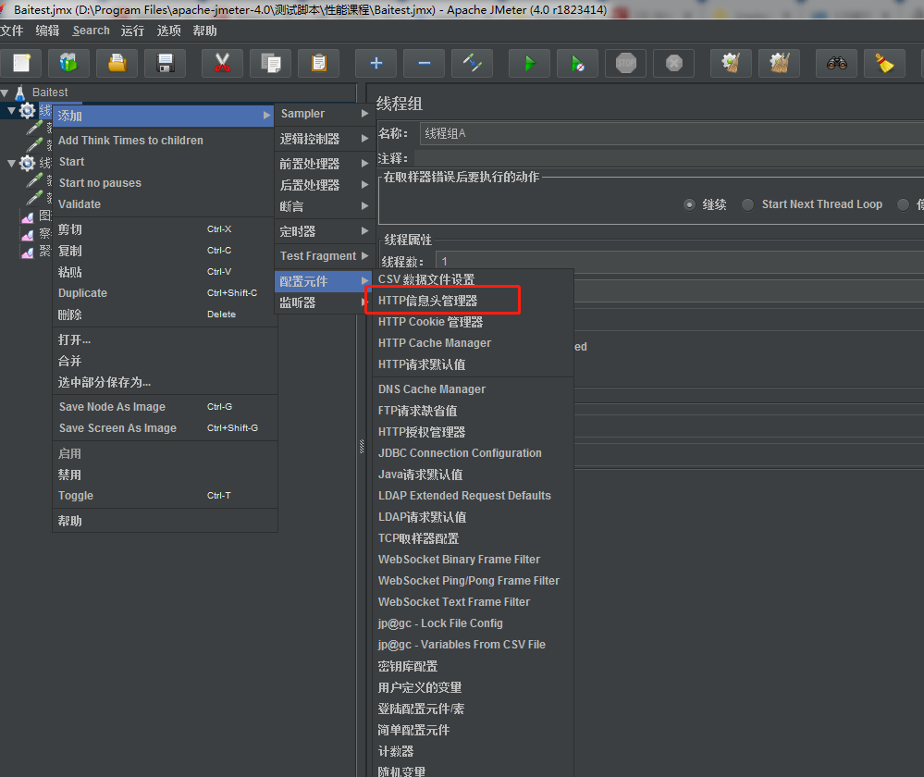Click the first thread group gear icon

pyautogui.click(x=27, y=110)
